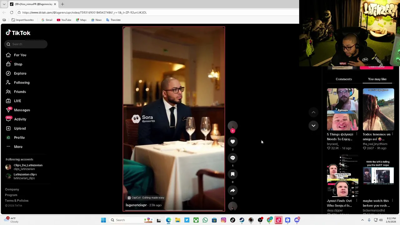This screenshot has height=225, width=400.
Task: Expand the Program footer section
Action: [x=11, y=195]
